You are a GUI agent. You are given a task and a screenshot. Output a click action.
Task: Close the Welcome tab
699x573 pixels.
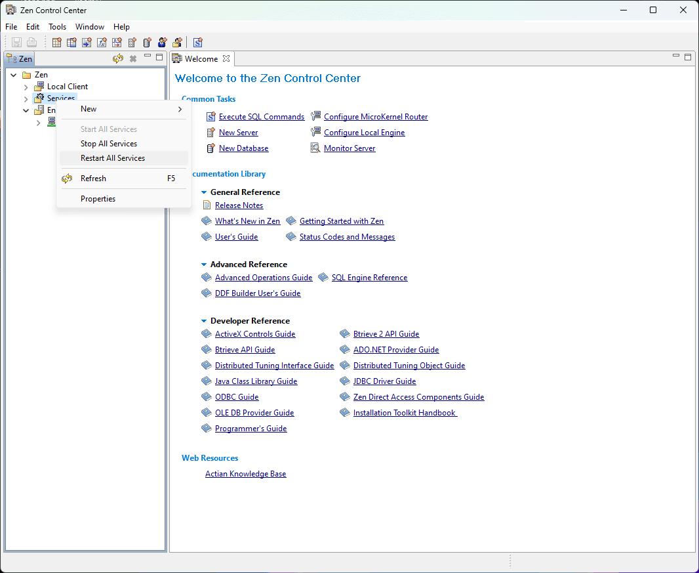[x=226, y=58]
